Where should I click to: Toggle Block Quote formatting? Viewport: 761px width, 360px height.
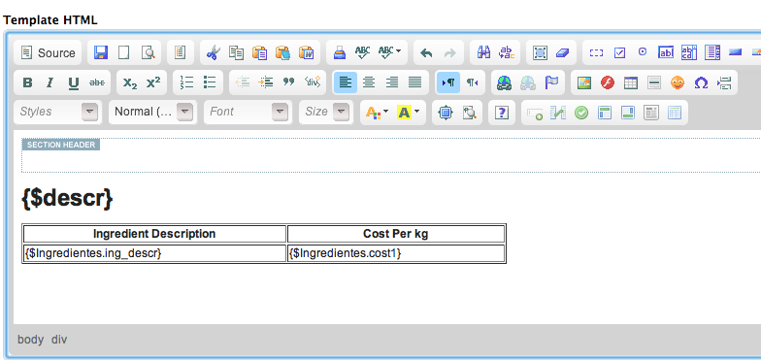[289, 82]
